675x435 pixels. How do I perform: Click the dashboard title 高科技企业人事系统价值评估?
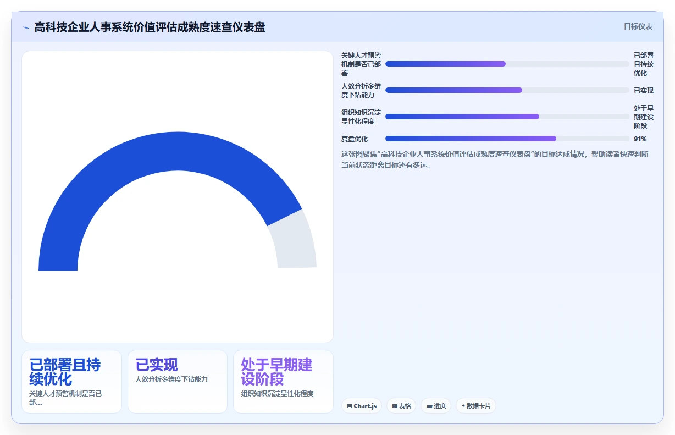[x=150, y=27]
